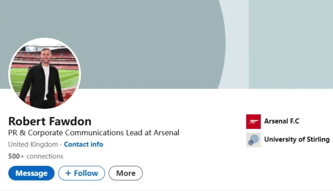The height and width of the screenshot is (191, 333).
Task: Follow Robert Fawdon
Action: tap(81, 173)
